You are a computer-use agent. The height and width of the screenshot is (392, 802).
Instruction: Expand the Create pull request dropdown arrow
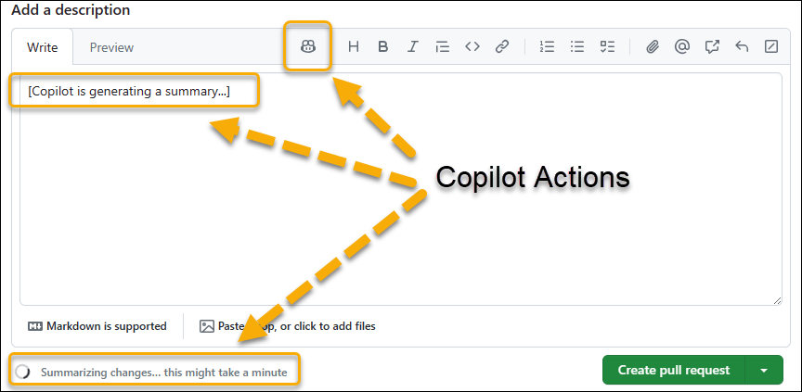coord(764,370)
